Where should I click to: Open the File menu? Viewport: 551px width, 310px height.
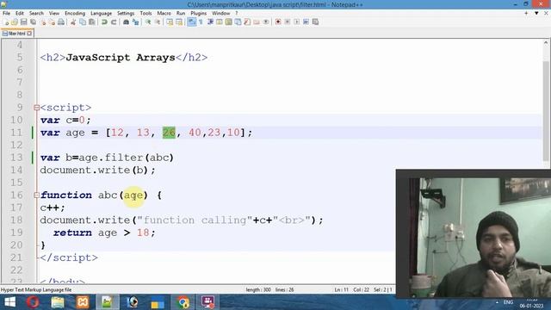tap(6, 14)
